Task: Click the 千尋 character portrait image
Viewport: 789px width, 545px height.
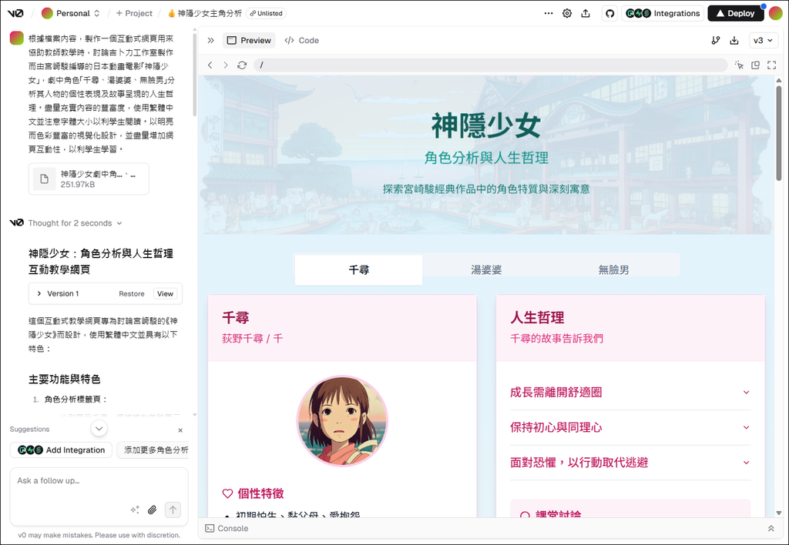Action: click(342, 421)
